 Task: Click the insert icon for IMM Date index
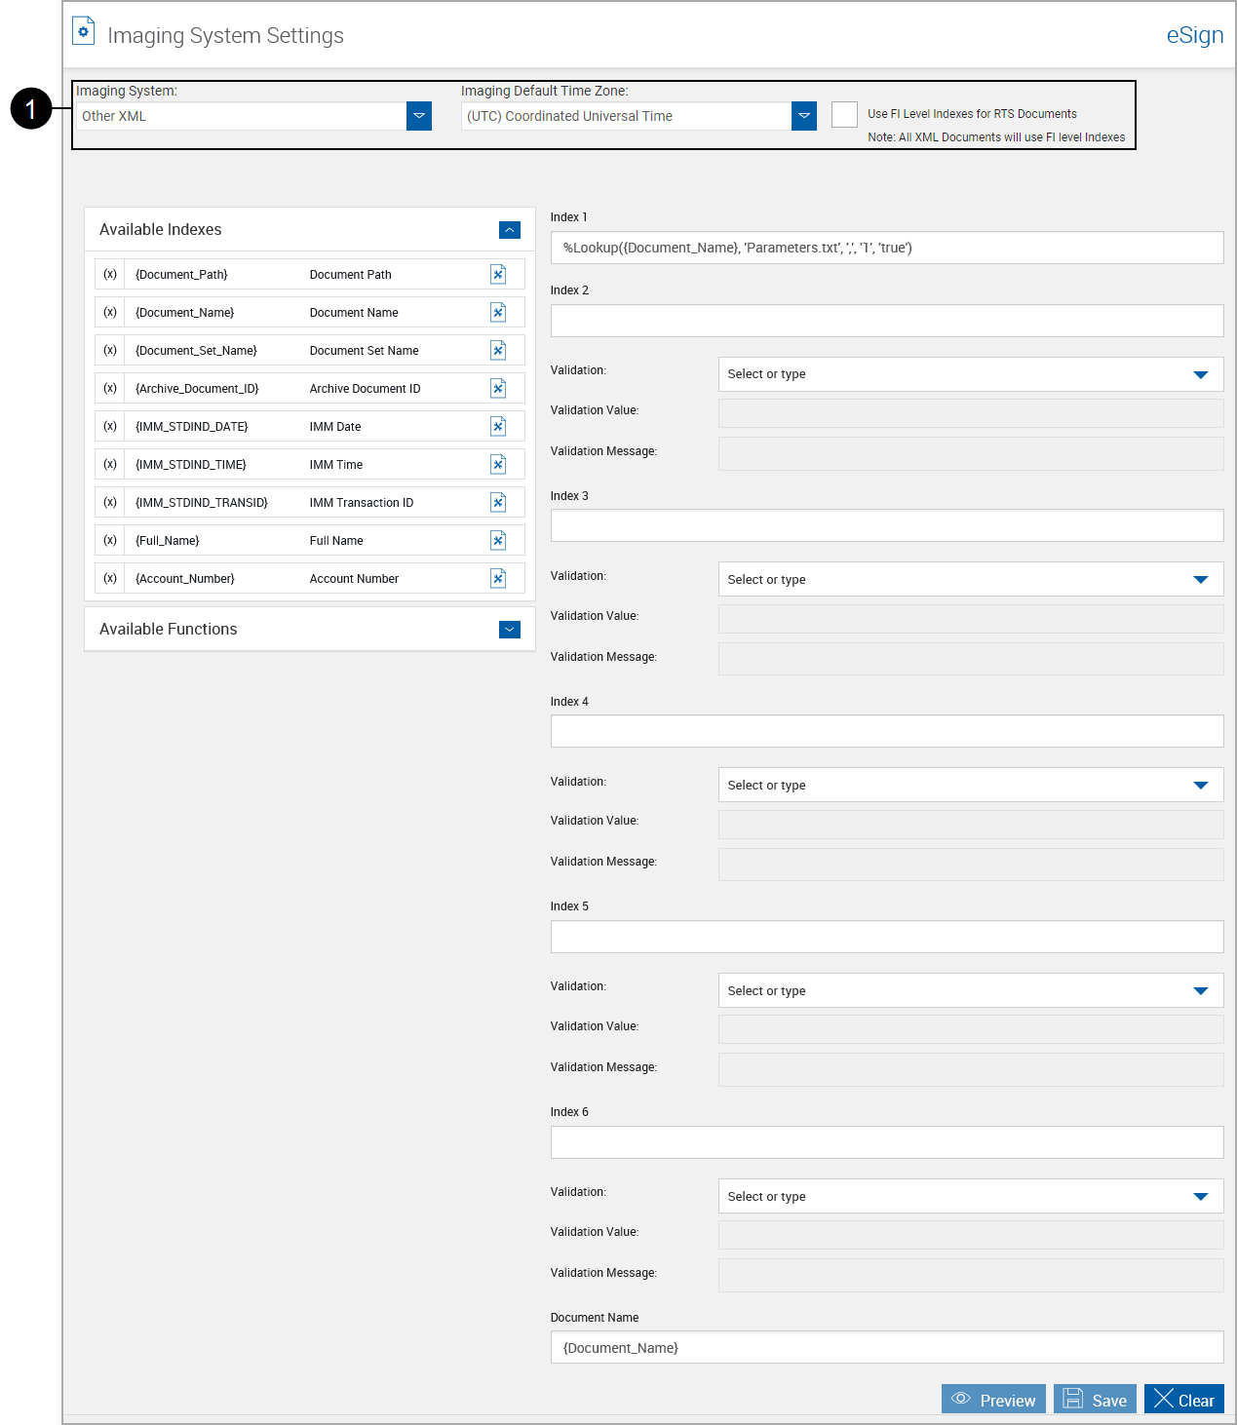pos(498,426)
